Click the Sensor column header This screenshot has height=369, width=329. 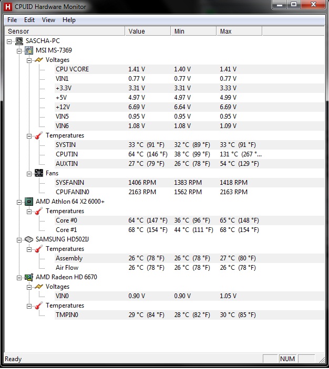[65, 31]
